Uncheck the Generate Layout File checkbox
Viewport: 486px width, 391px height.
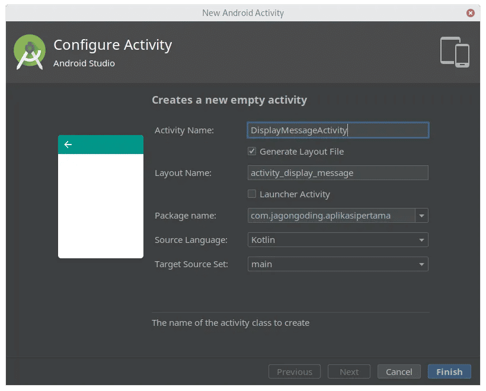click(252, 151)
